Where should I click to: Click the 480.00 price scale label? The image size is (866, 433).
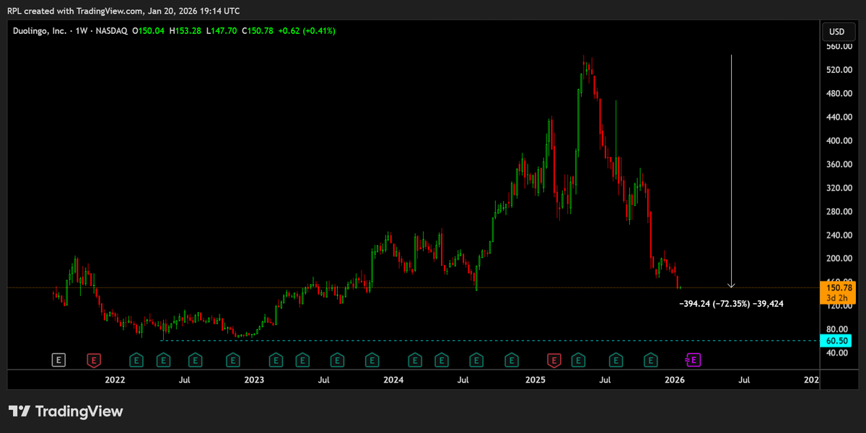(x=839, y=94)
